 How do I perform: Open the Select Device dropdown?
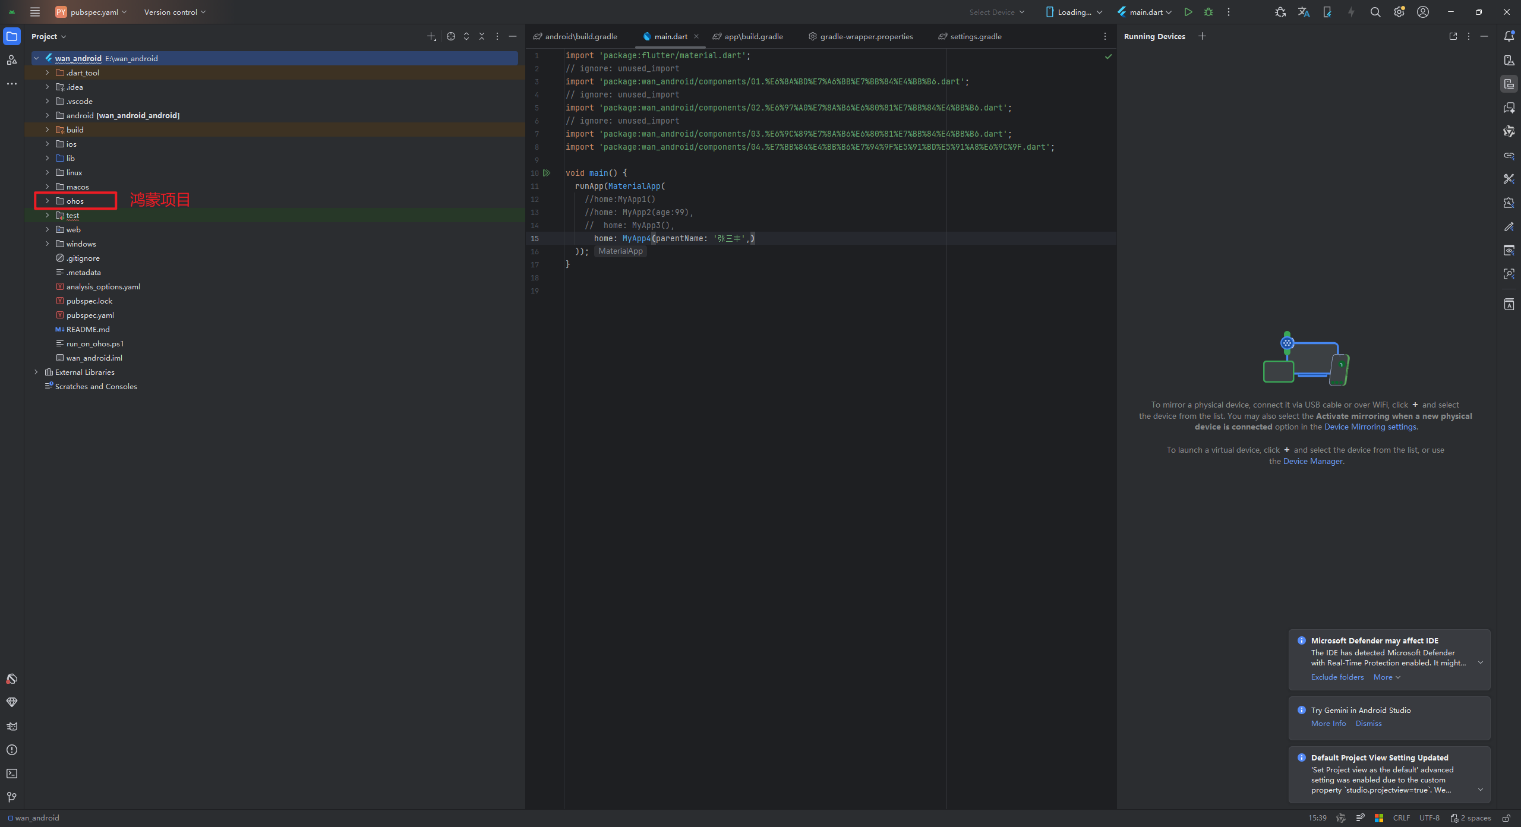[x=996, y=12]
